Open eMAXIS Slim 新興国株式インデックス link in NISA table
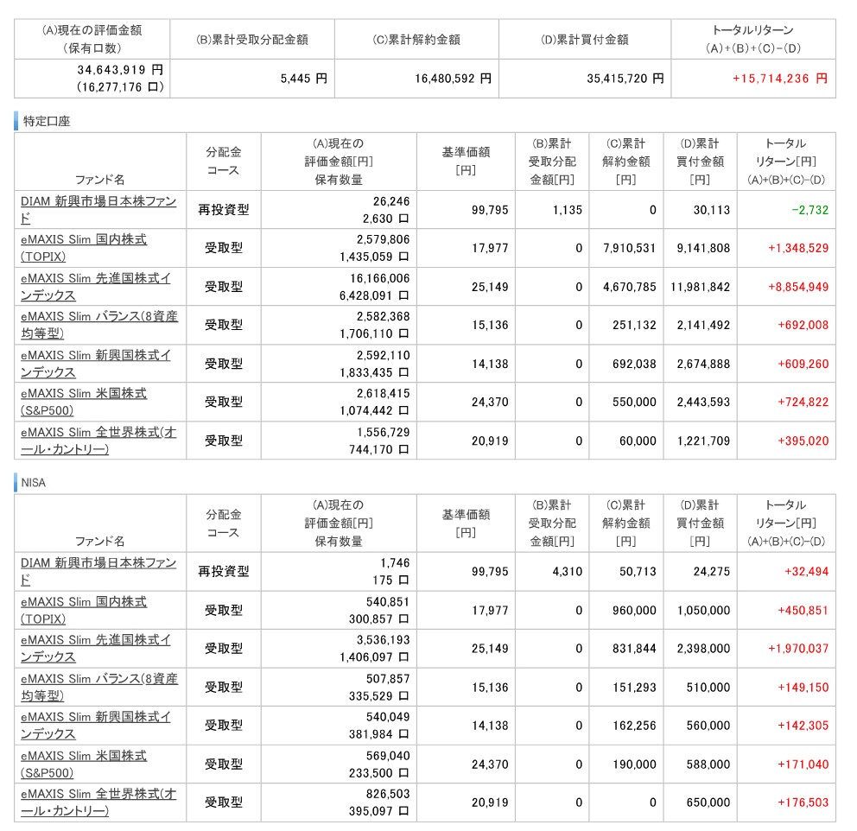 click(x=96, y=726)
